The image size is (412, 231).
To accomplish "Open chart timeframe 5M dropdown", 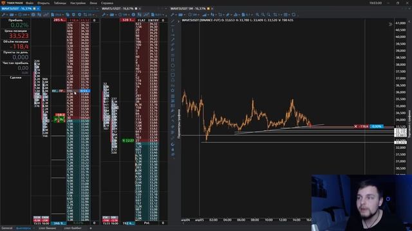I will click(x=193, y=15).
